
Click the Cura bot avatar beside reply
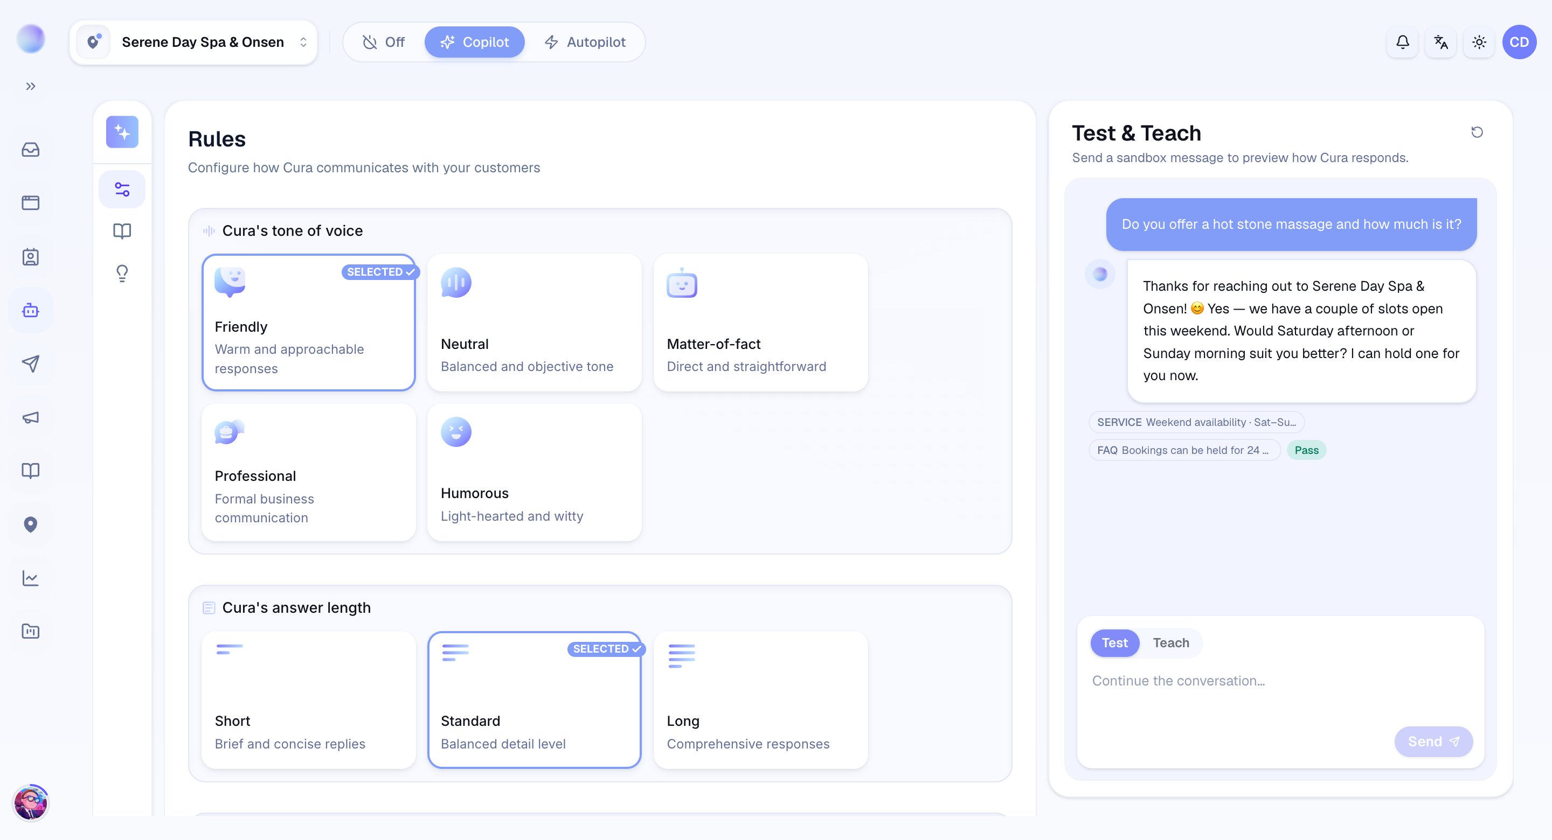click(1100, 274)
